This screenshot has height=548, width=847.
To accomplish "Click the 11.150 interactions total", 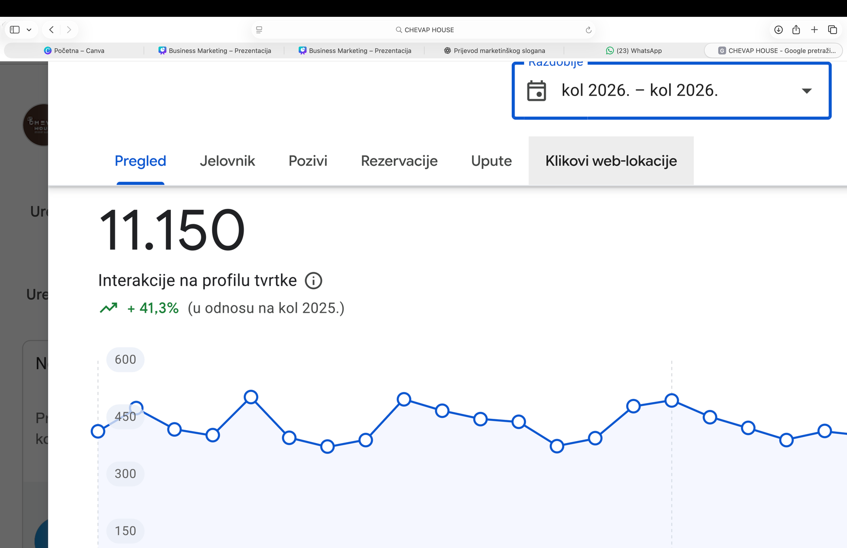I will [x=171, y=230].
